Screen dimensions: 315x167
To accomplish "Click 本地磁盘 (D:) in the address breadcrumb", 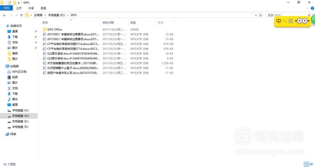I will [x=56, y=15].
